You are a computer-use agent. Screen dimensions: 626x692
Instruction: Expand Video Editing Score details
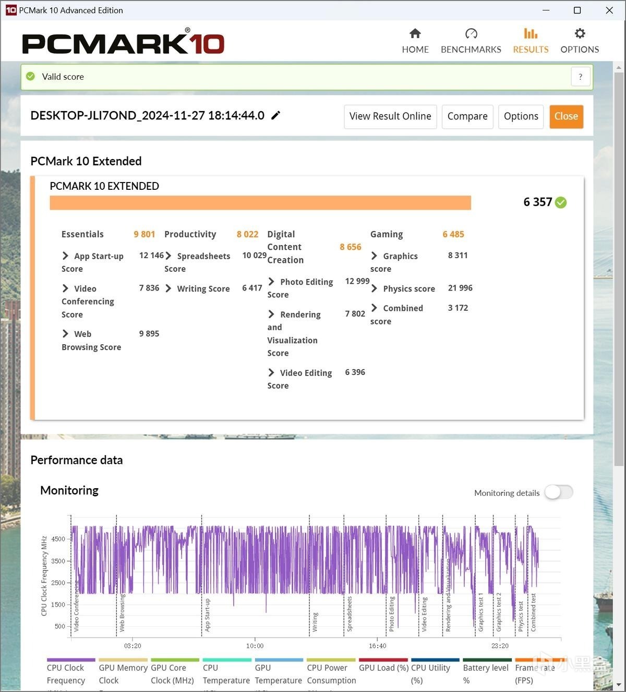tap(271, 372)
